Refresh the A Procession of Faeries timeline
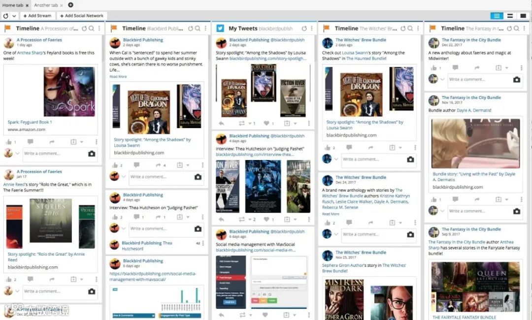 pos(84,29)
